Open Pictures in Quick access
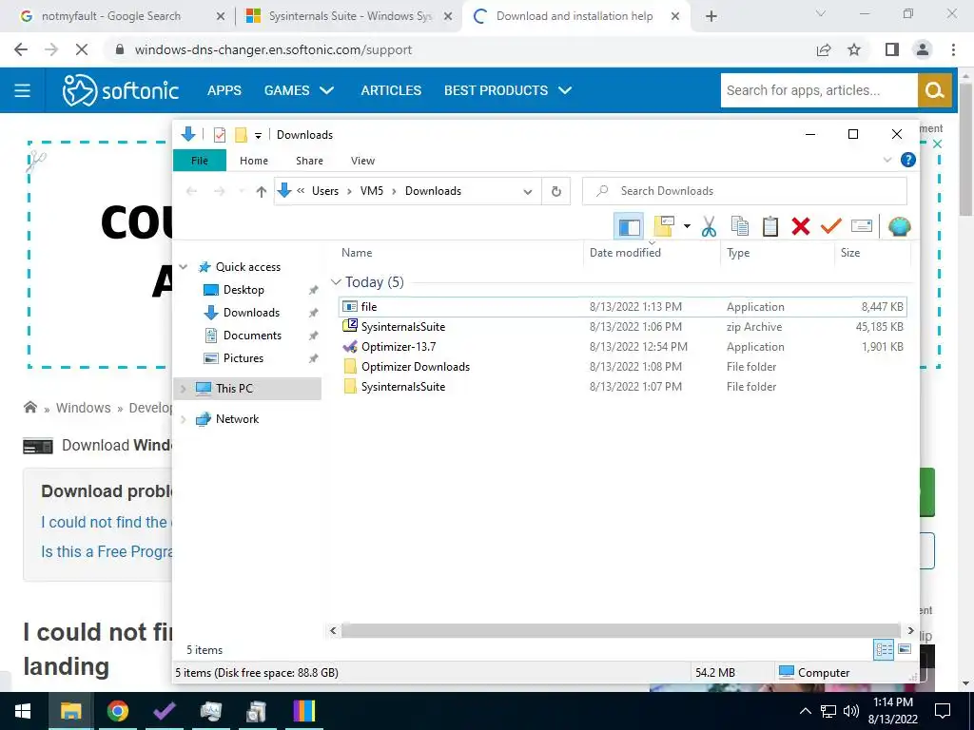 pyautogui.click(x=243, y=358)
